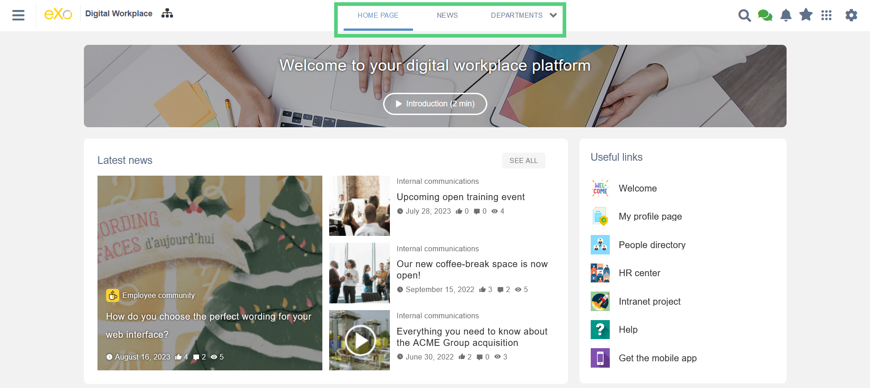Click comment icon on Upcoming open training event
870x388 pixels.
[477, 211]
